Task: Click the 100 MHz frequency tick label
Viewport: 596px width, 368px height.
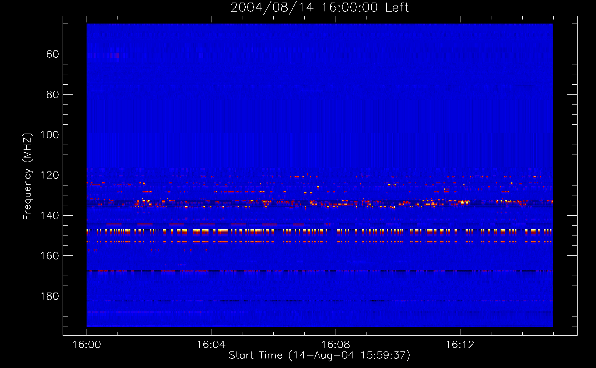Action: (49, 135)
